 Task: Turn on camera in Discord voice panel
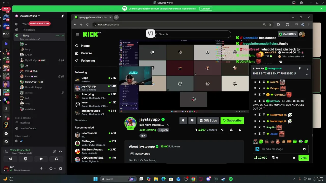coord(10,159)
